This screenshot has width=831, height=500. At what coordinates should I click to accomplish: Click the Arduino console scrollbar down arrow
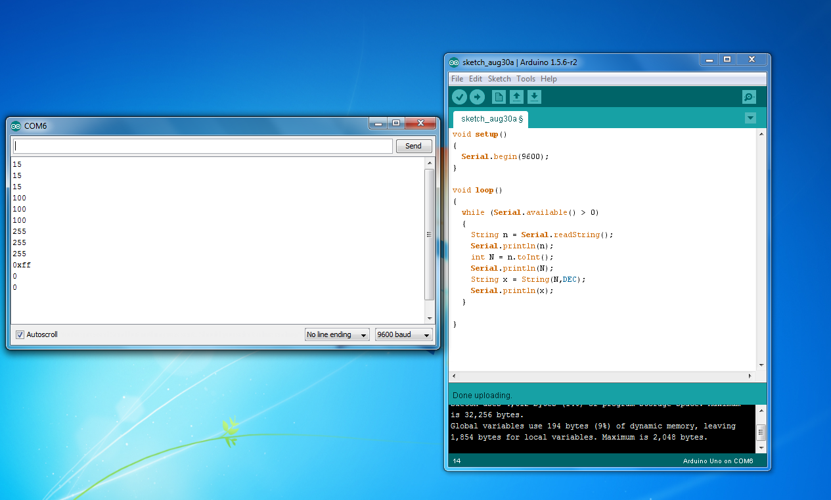coord(761,448)
